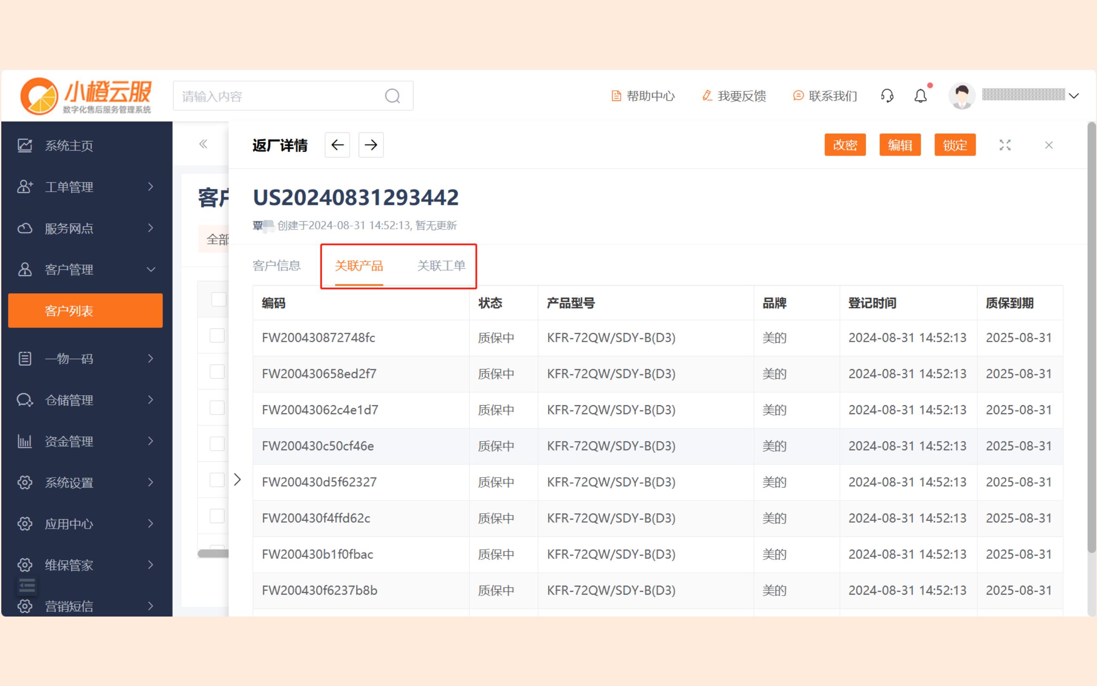Switch to the 客户信息 tab
Image resolution: width=1097 pixels, height=686 pixels.
coord(276,265)
